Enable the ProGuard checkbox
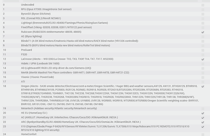This screenshot has width=210, height=136. click(x=203, y=50)
